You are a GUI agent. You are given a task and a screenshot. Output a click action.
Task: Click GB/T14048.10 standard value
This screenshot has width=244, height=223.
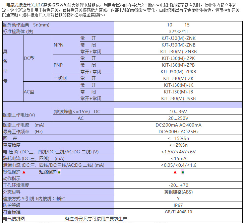pos(178,212)
